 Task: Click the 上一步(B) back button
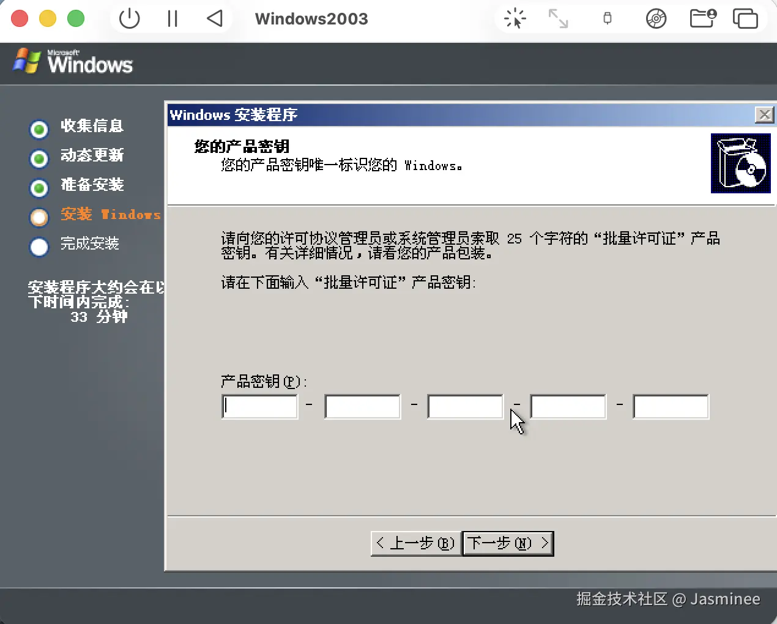[416, 543]
